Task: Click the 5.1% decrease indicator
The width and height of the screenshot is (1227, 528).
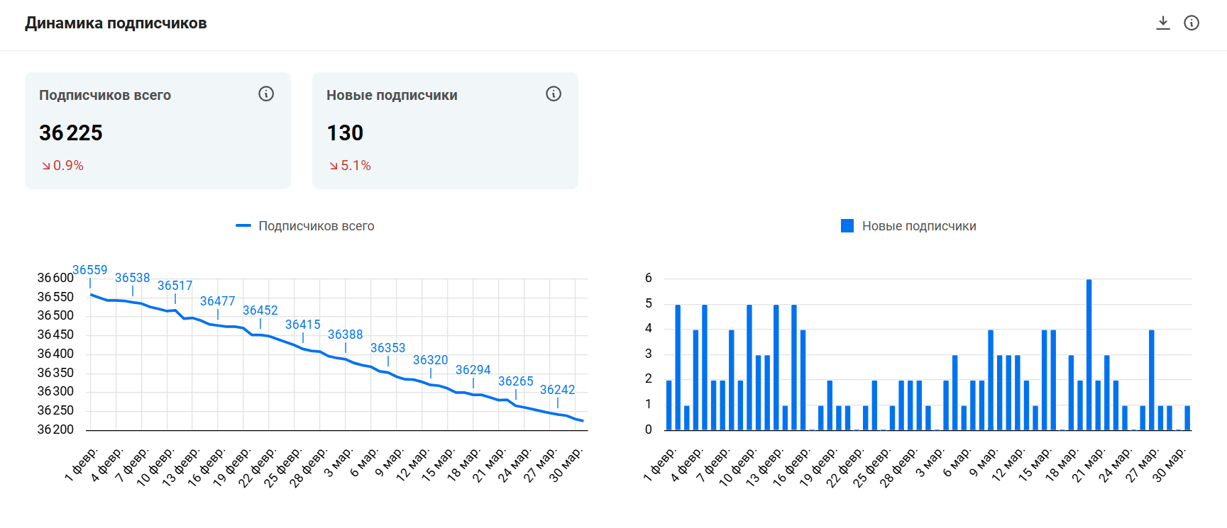Action: [350, 165]
